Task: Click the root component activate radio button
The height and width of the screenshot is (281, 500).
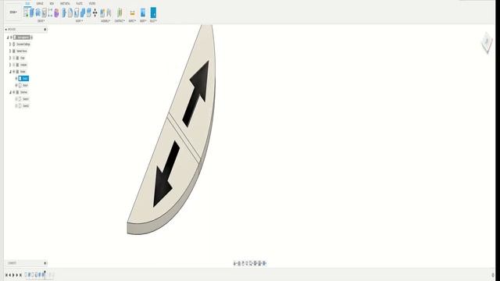Action: (31, 37)
